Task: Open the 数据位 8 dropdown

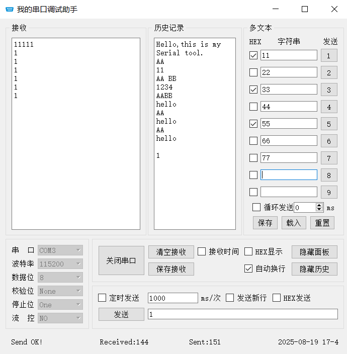Action: click(x=60, y=277)
